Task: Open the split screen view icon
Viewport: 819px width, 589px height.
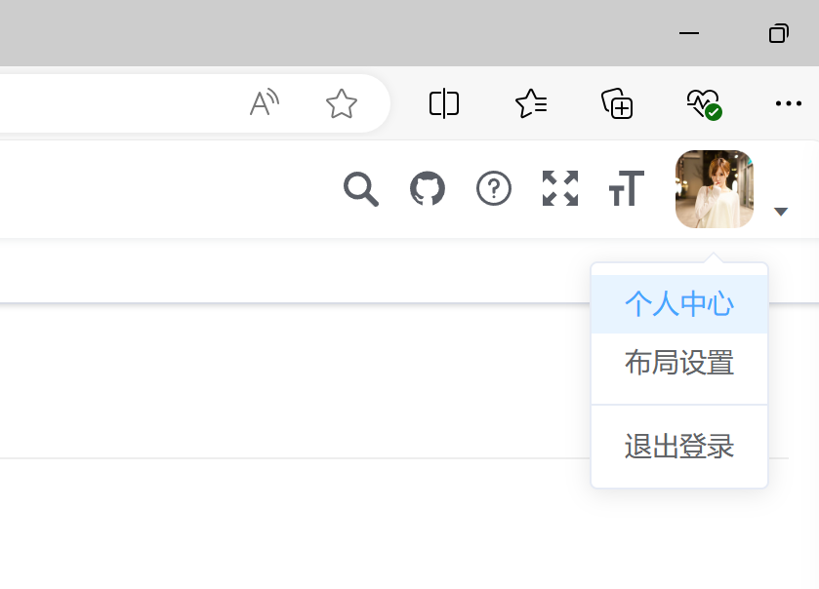Action: pos(444,103)
